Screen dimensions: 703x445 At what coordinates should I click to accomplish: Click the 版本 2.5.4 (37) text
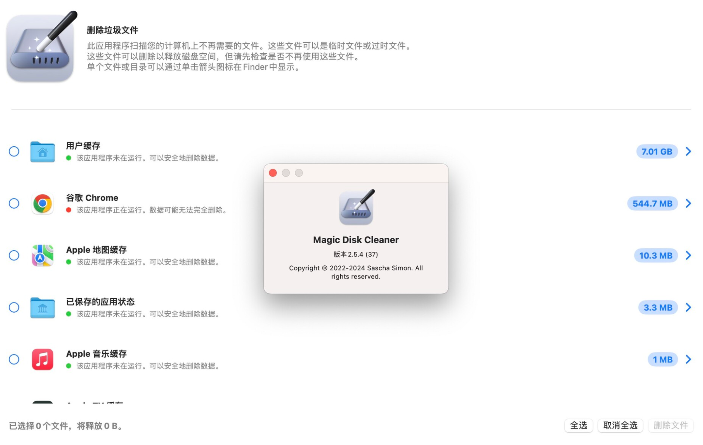click(x=356, y=254)
